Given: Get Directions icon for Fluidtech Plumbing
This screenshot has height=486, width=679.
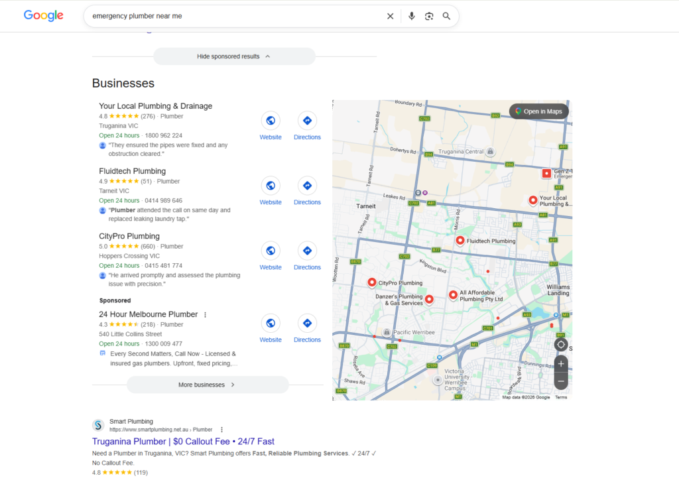Looking at the screenshot, I should pyautogui.click(x=307, y=186).
